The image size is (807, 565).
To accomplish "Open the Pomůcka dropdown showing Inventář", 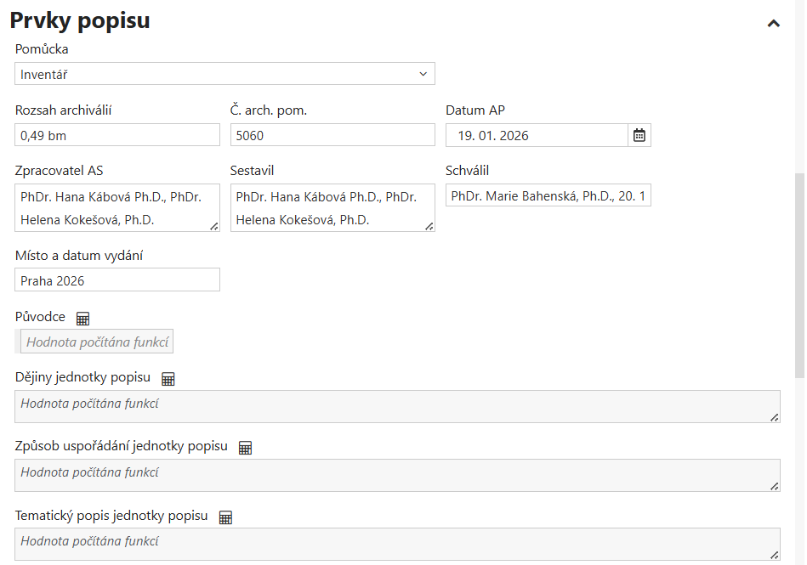I will tap(224, 74).
